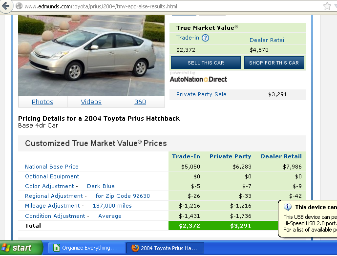This screenshot has width=337, height=256.
Task: Click the Dark Blue color link
Action: (x=101, y=186)
